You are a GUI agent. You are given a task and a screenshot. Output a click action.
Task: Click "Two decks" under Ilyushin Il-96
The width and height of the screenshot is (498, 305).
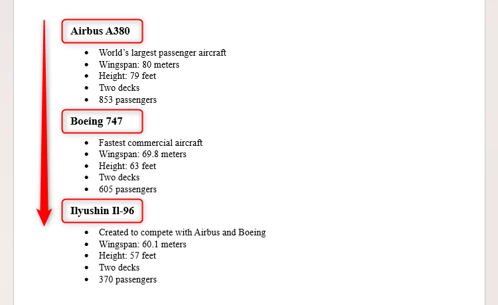pos(119,268)
